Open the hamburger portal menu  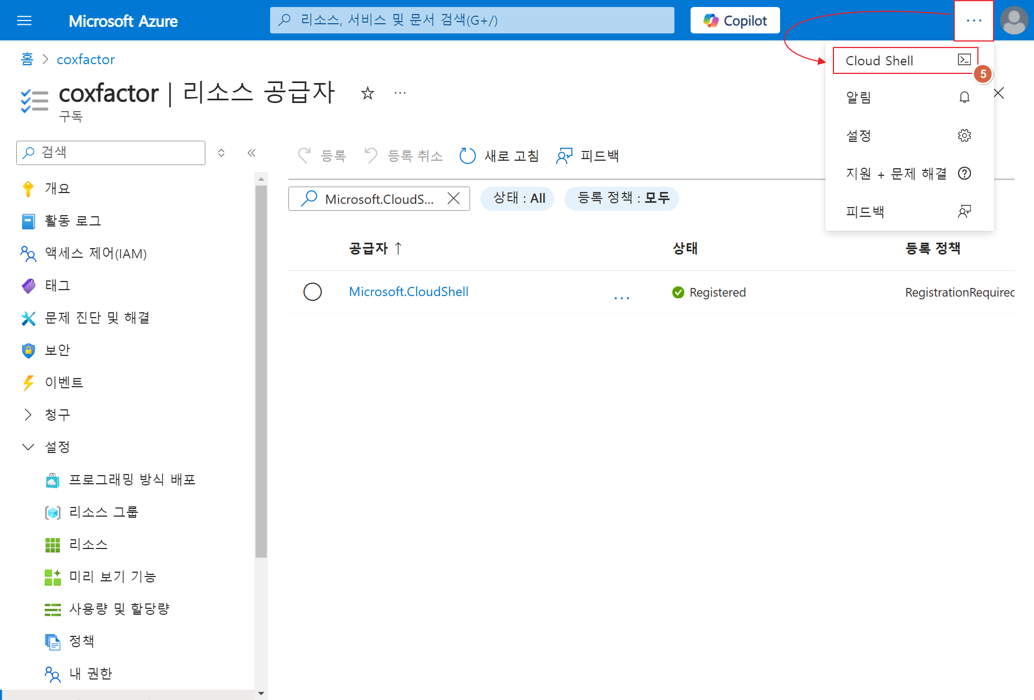point(24,20)
